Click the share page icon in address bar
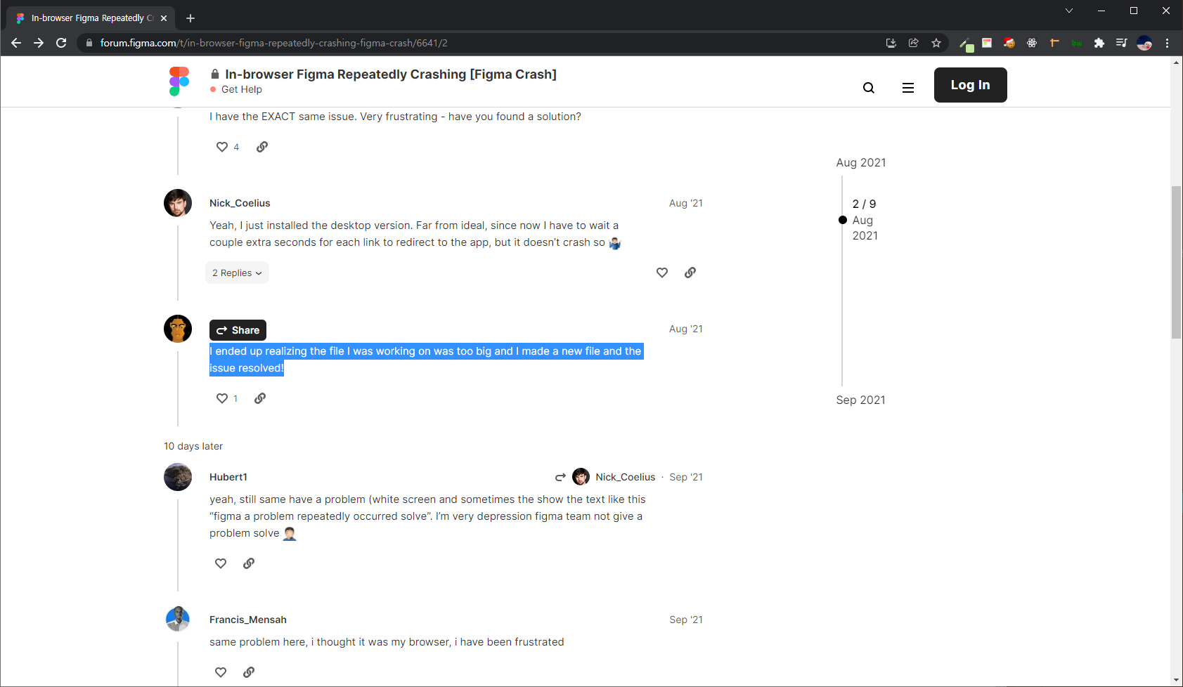Screen dimensions: 1183x687 point(914,43)
